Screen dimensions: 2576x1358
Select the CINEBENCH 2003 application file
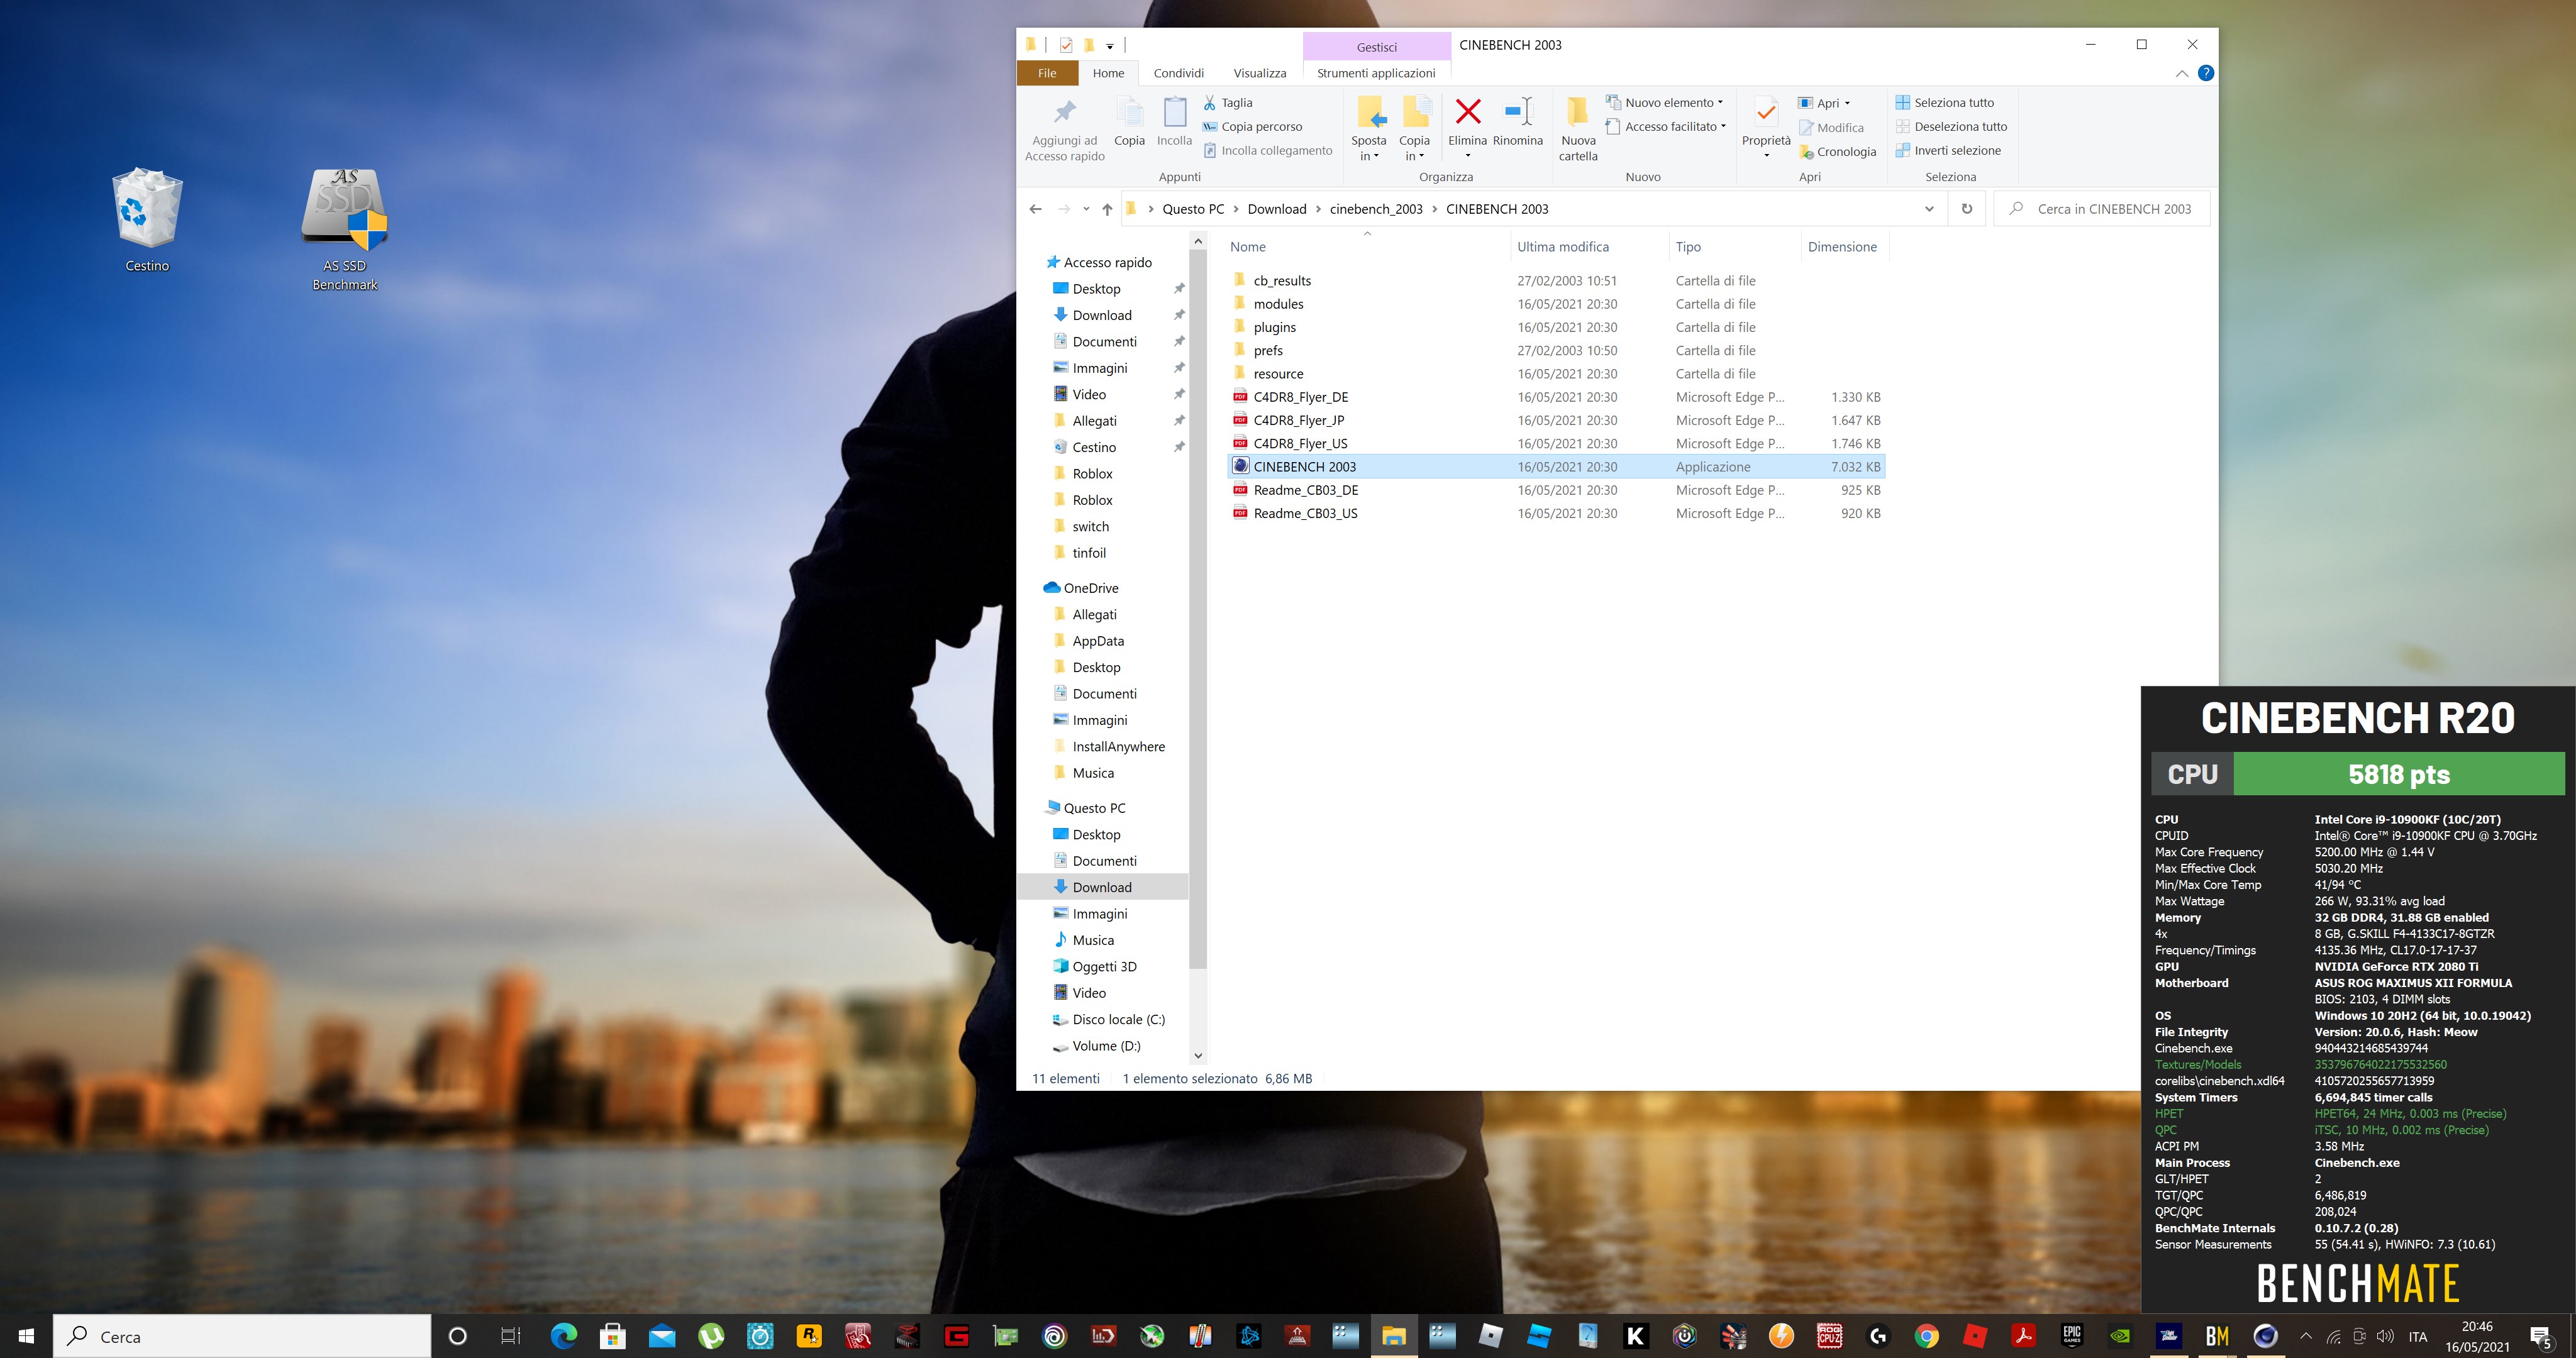click(x=1556, y=466)
